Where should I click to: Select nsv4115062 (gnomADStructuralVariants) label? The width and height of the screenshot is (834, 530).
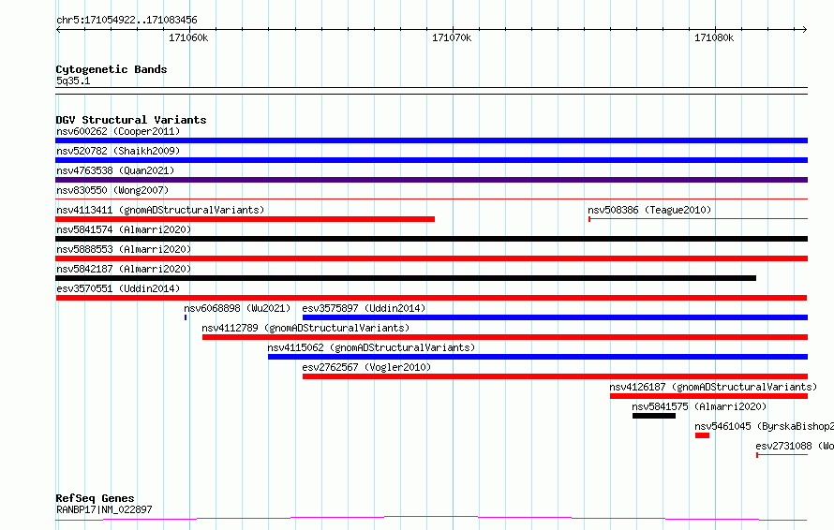(x=371, y=347)
